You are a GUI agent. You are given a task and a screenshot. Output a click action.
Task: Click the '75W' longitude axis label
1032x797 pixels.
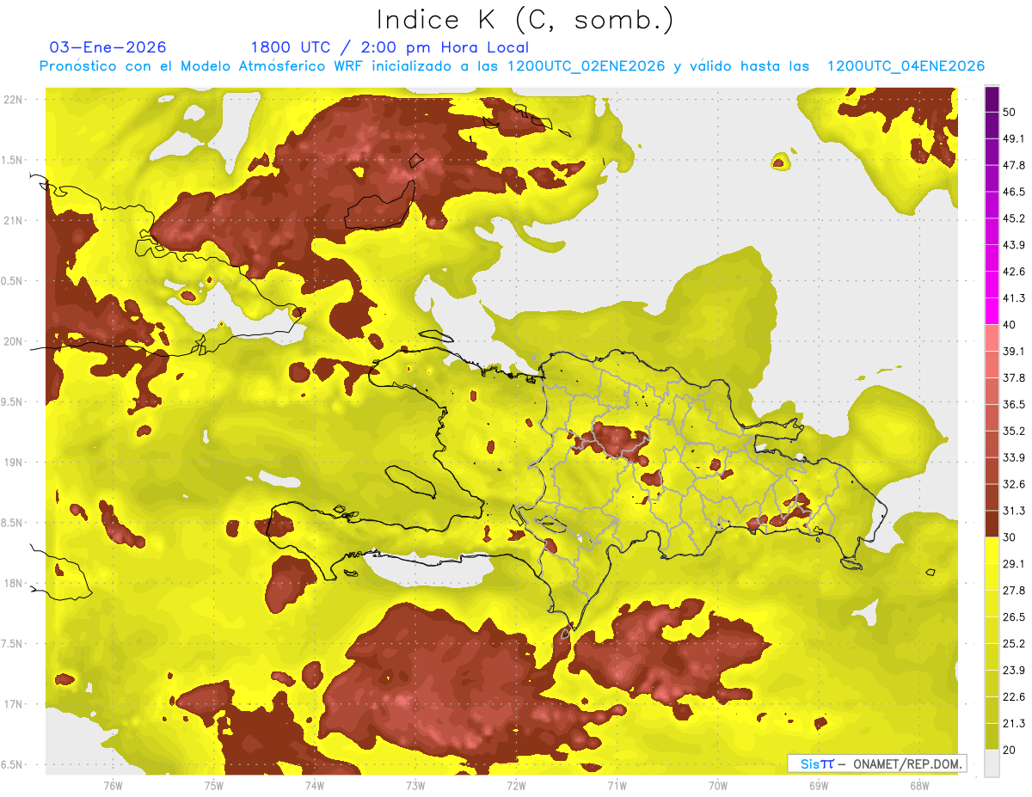pyautogui.click(x=213, y=785)
